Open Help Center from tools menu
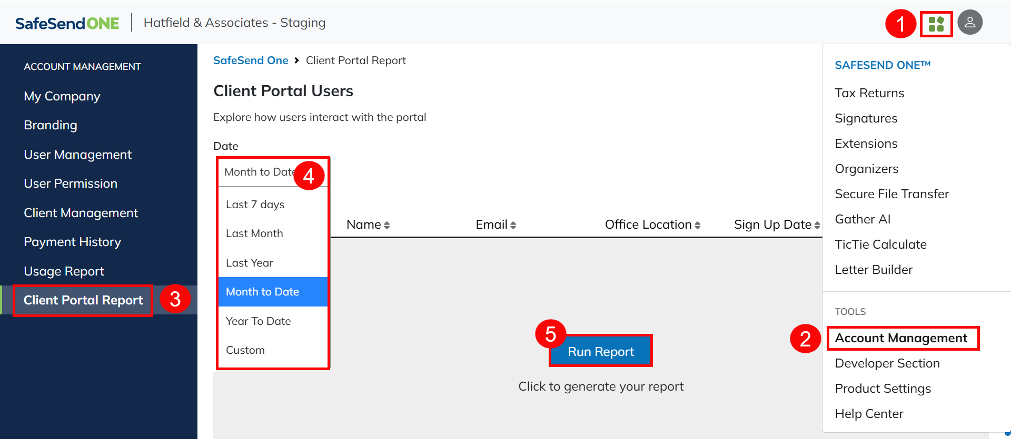 pyautogui.click(x=869, y=414)
